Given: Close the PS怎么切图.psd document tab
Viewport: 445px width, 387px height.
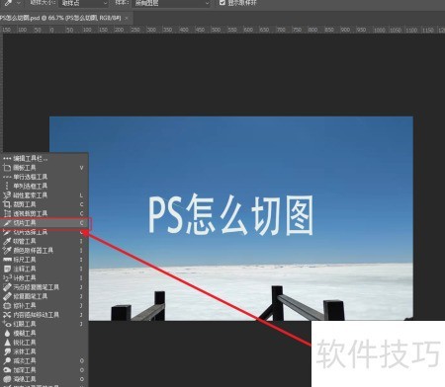Looking at the screenshot, I should [127, 19].
